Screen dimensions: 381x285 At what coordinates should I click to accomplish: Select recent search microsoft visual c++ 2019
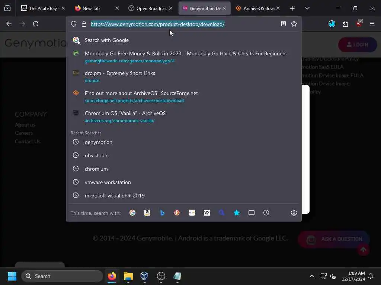[x=184, y=196]
